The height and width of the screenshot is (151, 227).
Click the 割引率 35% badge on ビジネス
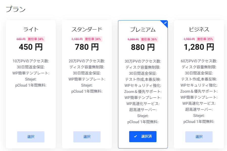tap(205, 39)
